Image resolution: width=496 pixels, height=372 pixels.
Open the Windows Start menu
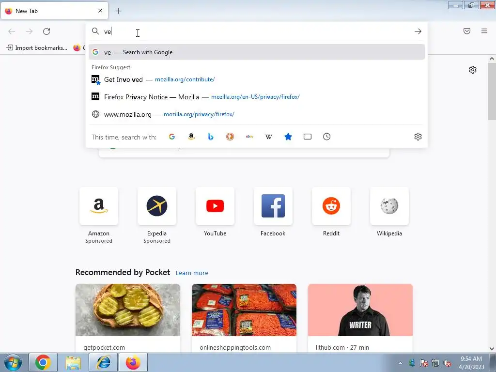tap(13, 362)
